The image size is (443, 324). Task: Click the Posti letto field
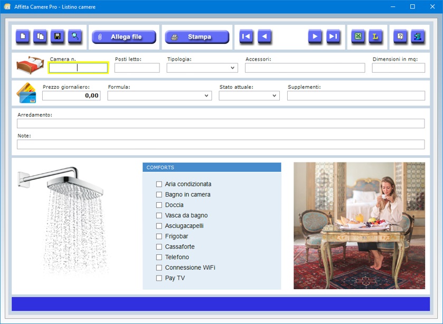click(137, 68)
